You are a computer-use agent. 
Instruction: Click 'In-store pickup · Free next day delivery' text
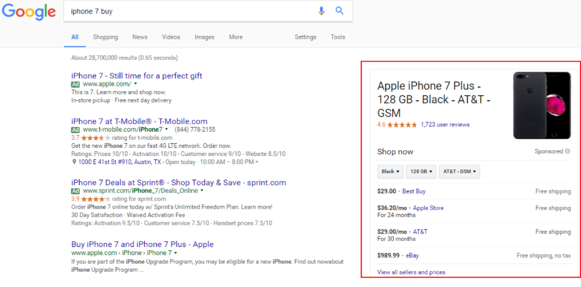pos(121,100)
